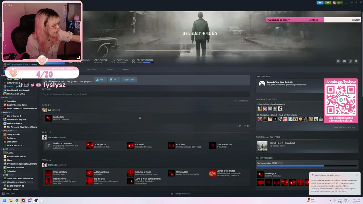Open the Lys account dropdown menu
Viewport: 363px width, 204px height.
coord(337,3)
